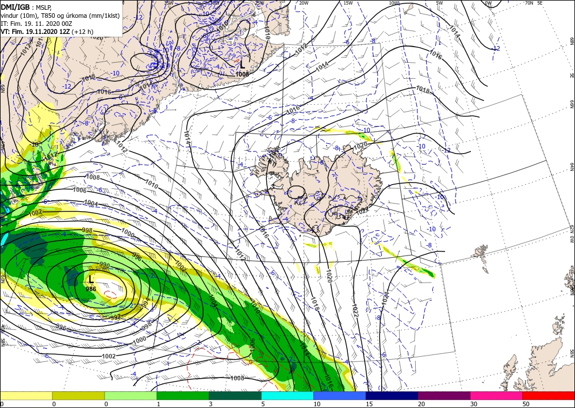575x408 pixels.
Task: Click the 5W longitude label at top
Action: coord(440,3)
